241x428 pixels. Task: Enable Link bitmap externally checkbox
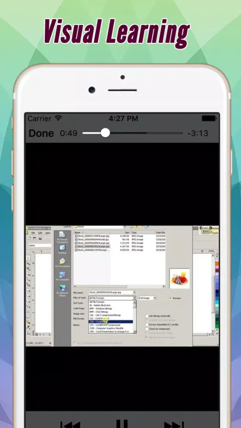coord(147,316)
